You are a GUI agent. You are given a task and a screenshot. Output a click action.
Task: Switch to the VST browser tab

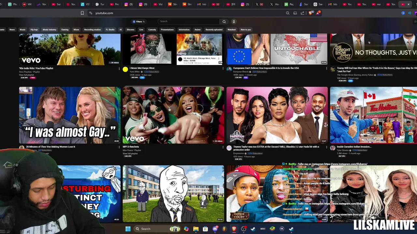tap(85, 4)
